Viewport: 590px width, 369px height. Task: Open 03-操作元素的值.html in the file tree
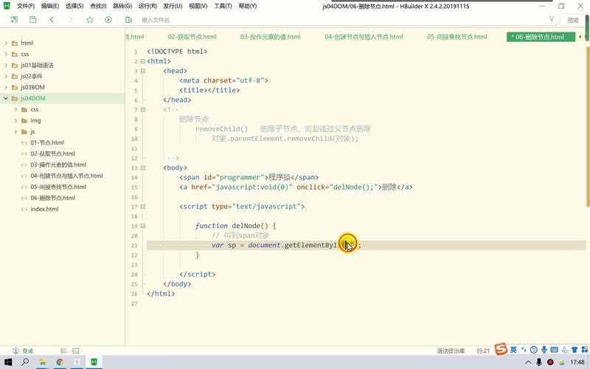[58, 165]
